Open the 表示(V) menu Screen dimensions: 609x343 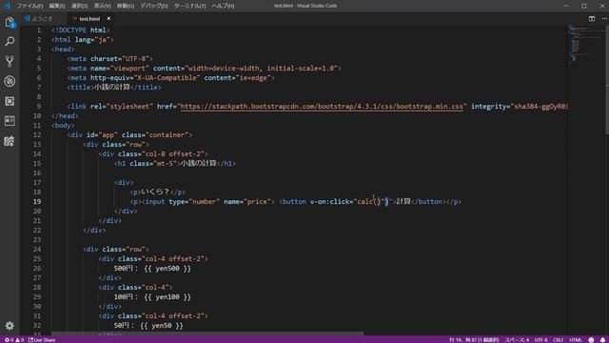[x=102, y=6]
